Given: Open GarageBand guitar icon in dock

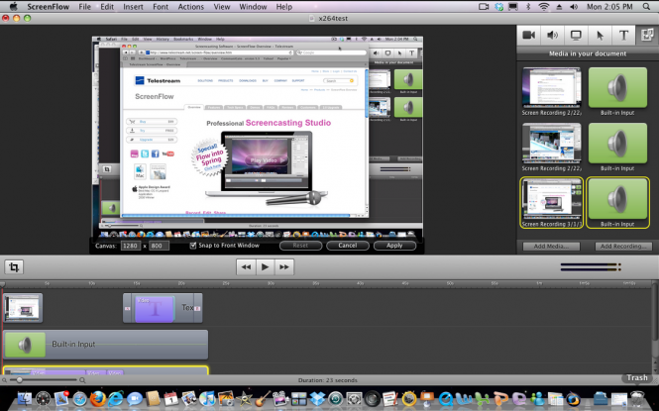Looking at the screenshot, I should tap(263, 398).
